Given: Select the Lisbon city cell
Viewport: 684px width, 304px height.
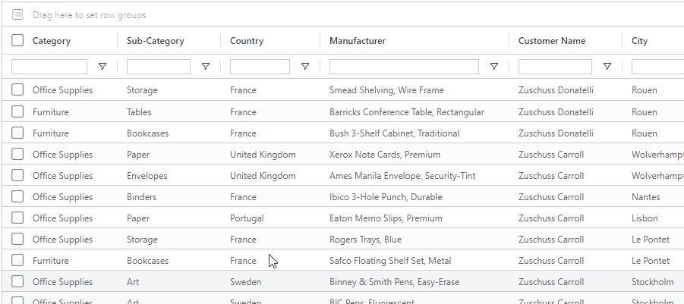Looking at the screenshot, I should pyautogui.click(x=645, y=218).
